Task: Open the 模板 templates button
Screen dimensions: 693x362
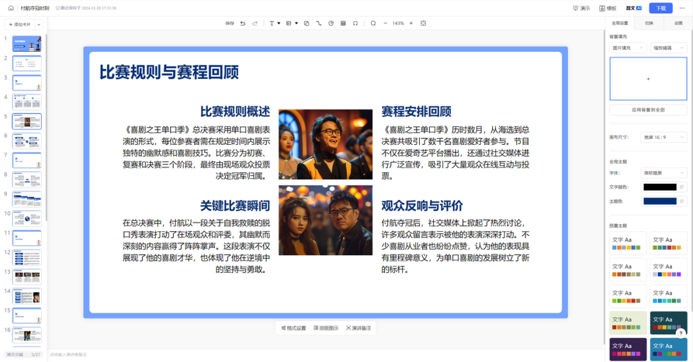Action: click(x=608, y=8)
